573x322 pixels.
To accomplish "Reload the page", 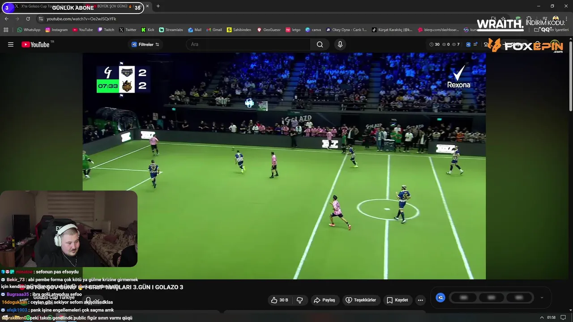I will 28,19.
